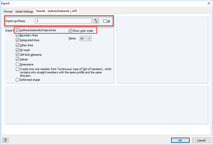Close the Export dialog window

coord(209,3)
